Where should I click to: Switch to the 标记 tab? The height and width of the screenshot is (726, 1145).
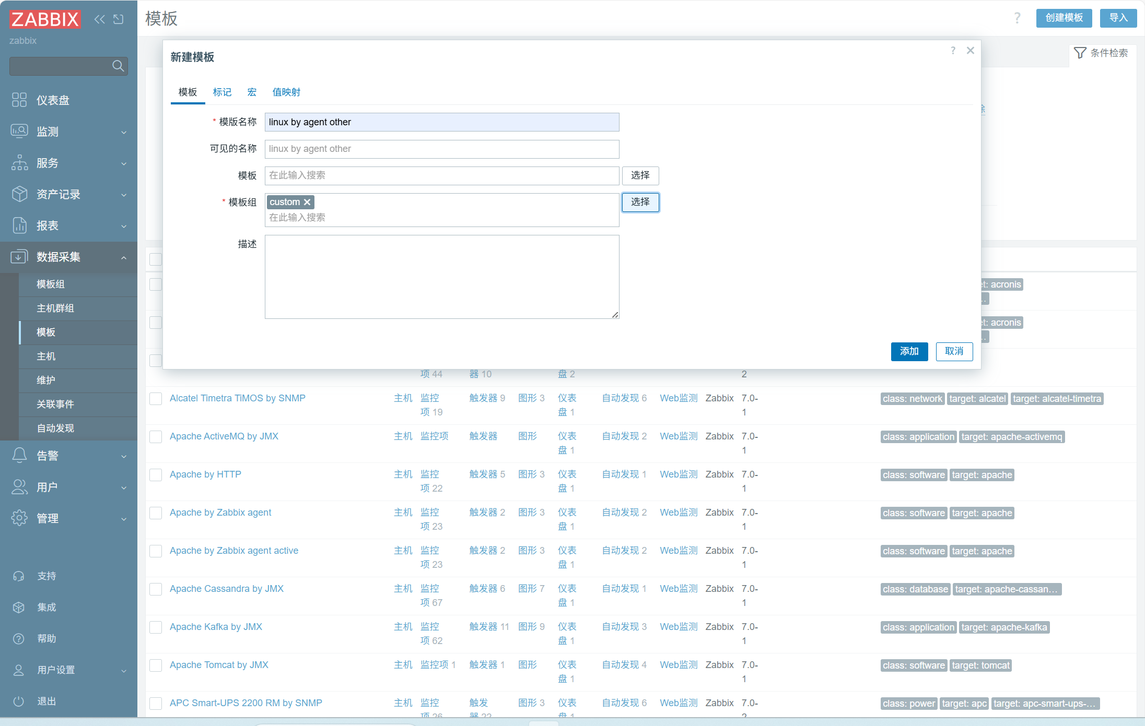coord(222,92)
